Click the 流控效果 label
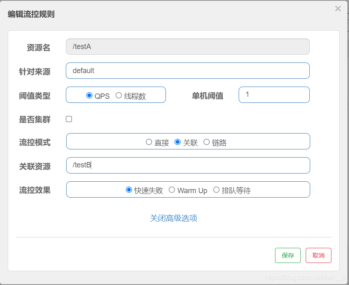Viewport: 349px width, 285px height. click(x=35, y=190)
